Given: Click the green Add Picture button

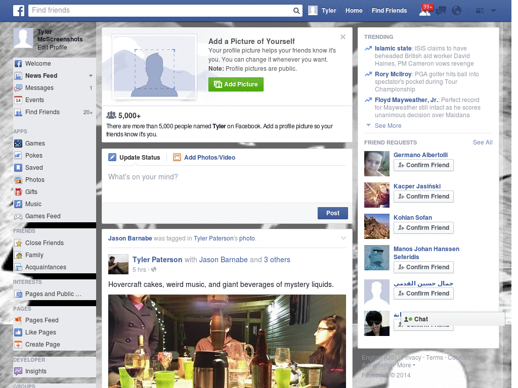Looking at the screenshot, I should [x=236, y=84].
